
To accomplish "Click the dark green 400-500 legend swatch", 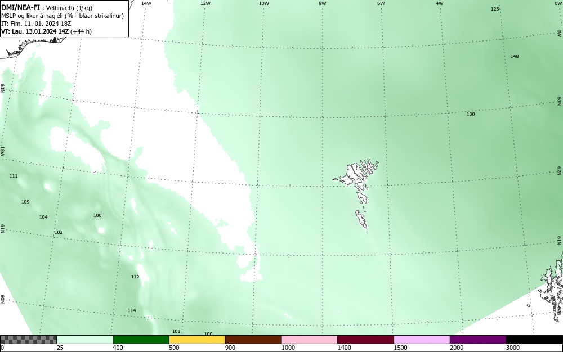I will click(x=141, y=340).
